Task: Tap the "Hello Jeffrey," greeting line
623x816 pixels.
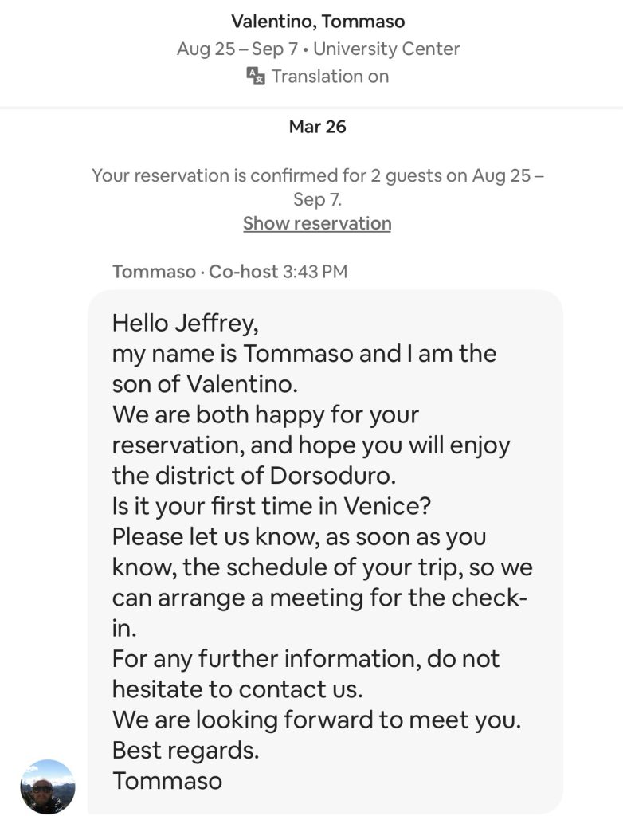Action: pos(186,323)
